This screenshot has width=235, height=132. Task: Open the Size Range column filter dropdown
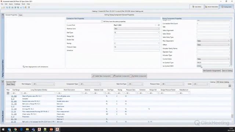point(16,93)
